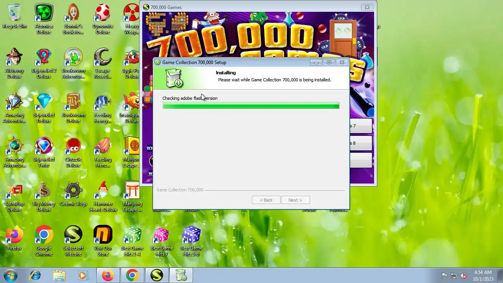503x283 pixels.
Task: Click the 'Checking adobe flash version' status text
Action: (190, 98)
